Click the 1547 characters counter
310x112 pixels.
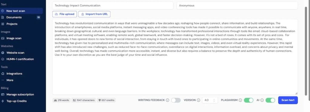pos(84,100)
